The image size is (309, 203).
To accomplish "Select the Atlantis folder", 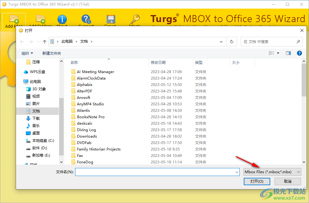I will tap(80, 111).
